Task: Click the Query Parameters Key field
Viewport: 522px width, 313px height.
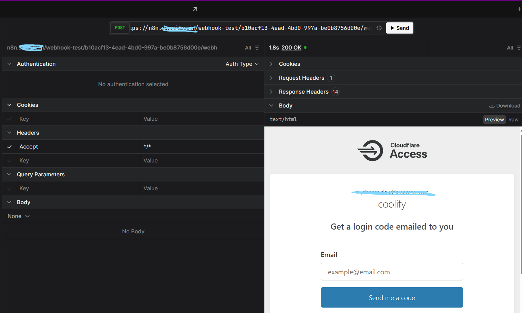Action: [x=78, y=188]
